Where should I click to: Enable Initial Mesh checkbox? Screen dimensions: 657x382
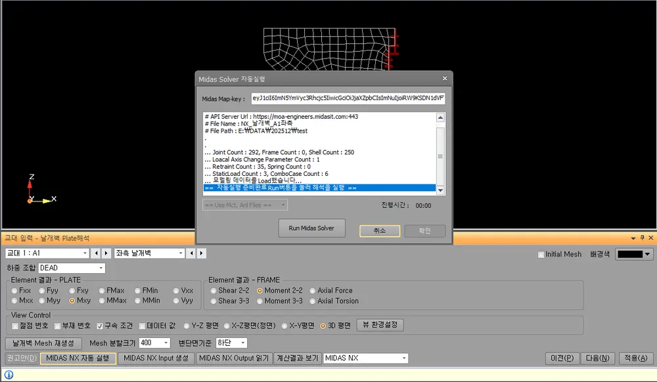541,255
